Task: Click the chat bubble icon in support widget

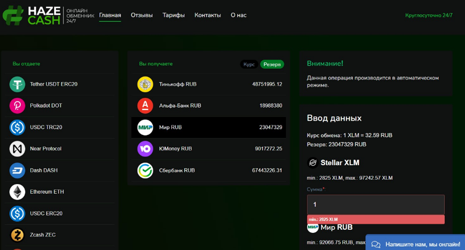Action: tap(376, 245)
